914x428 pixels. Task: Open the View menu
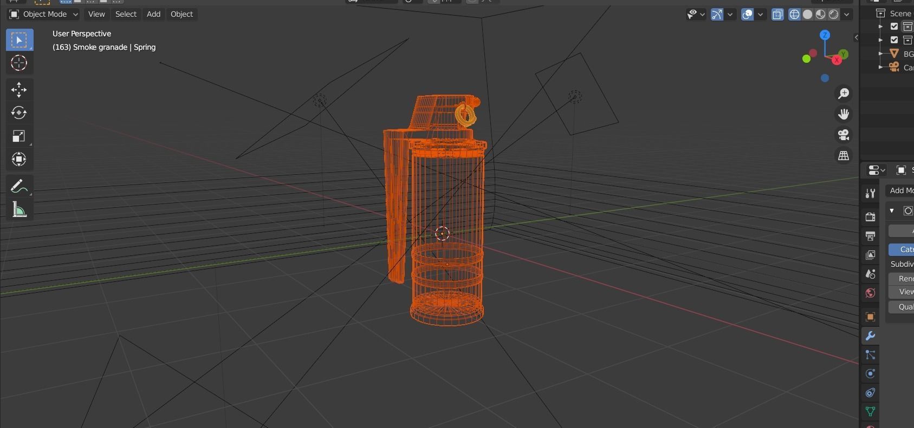click(x=96, y=14)
